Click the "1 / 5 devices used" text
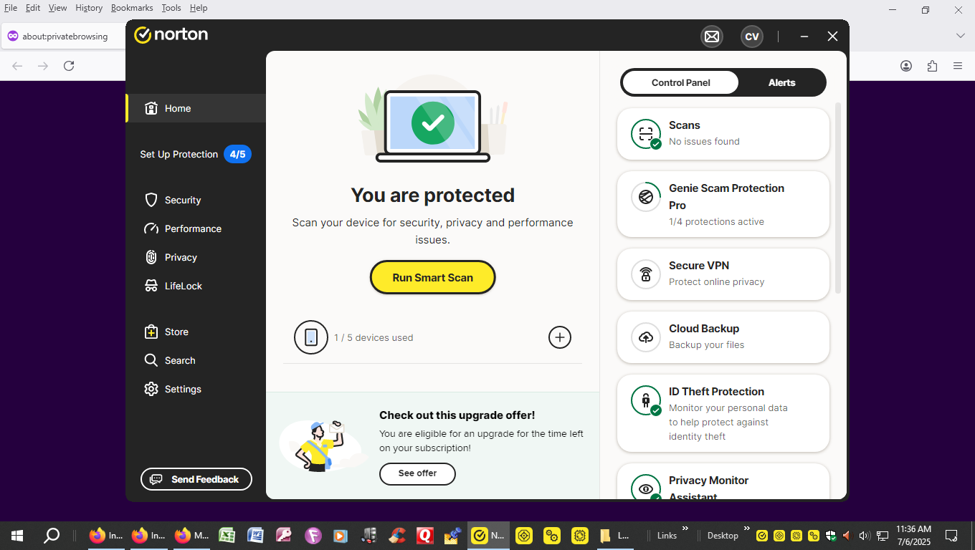This screenshot has width=975, height=550. (374, 337)
